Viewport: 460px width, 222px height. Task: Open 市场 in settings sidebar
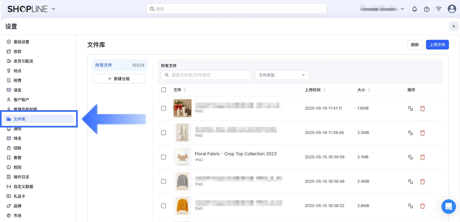click(x=17, y=216)
